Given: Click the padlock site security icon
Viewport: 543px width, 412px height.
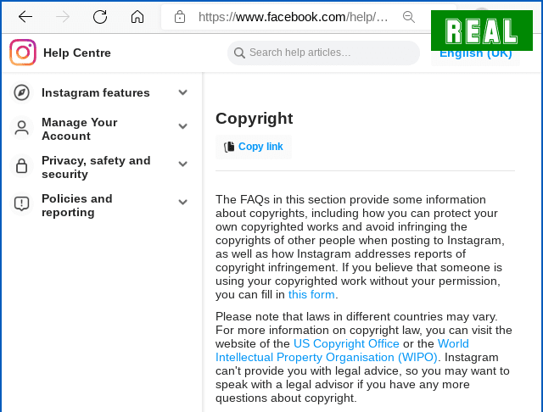Looking at the screenshot, I should (180, 17).
